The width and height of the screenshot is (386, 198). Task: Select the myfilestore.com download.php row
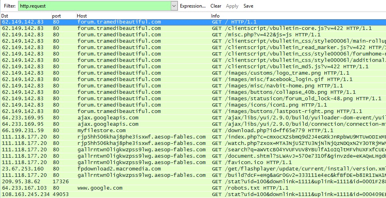[193, 131]
